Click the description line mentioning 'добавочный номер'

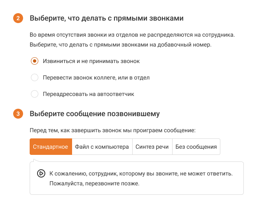pyautogui.click(x=120, y=45)
